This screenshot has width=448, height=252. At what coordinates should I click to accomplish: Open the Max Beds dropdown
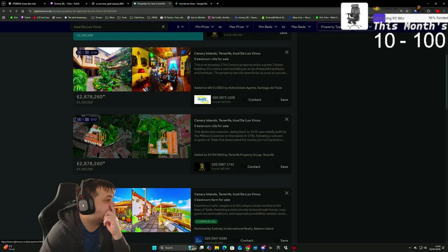point(301,27)
